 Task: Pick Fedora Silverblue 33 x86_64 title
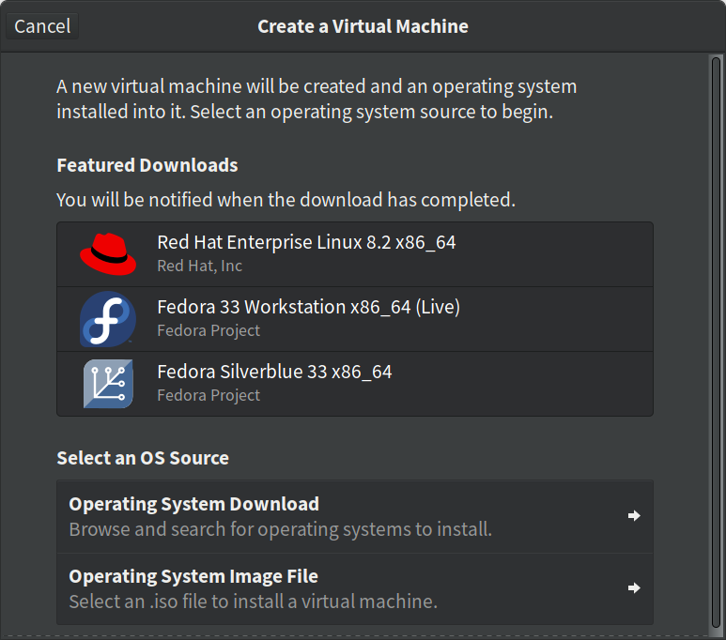(274, 372)
